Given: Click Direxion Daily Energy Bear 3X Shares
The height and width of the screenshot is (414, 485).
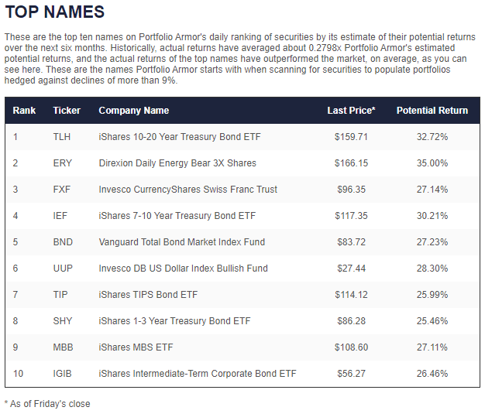Looking at the screenshot, I should (x=177, y=163).
